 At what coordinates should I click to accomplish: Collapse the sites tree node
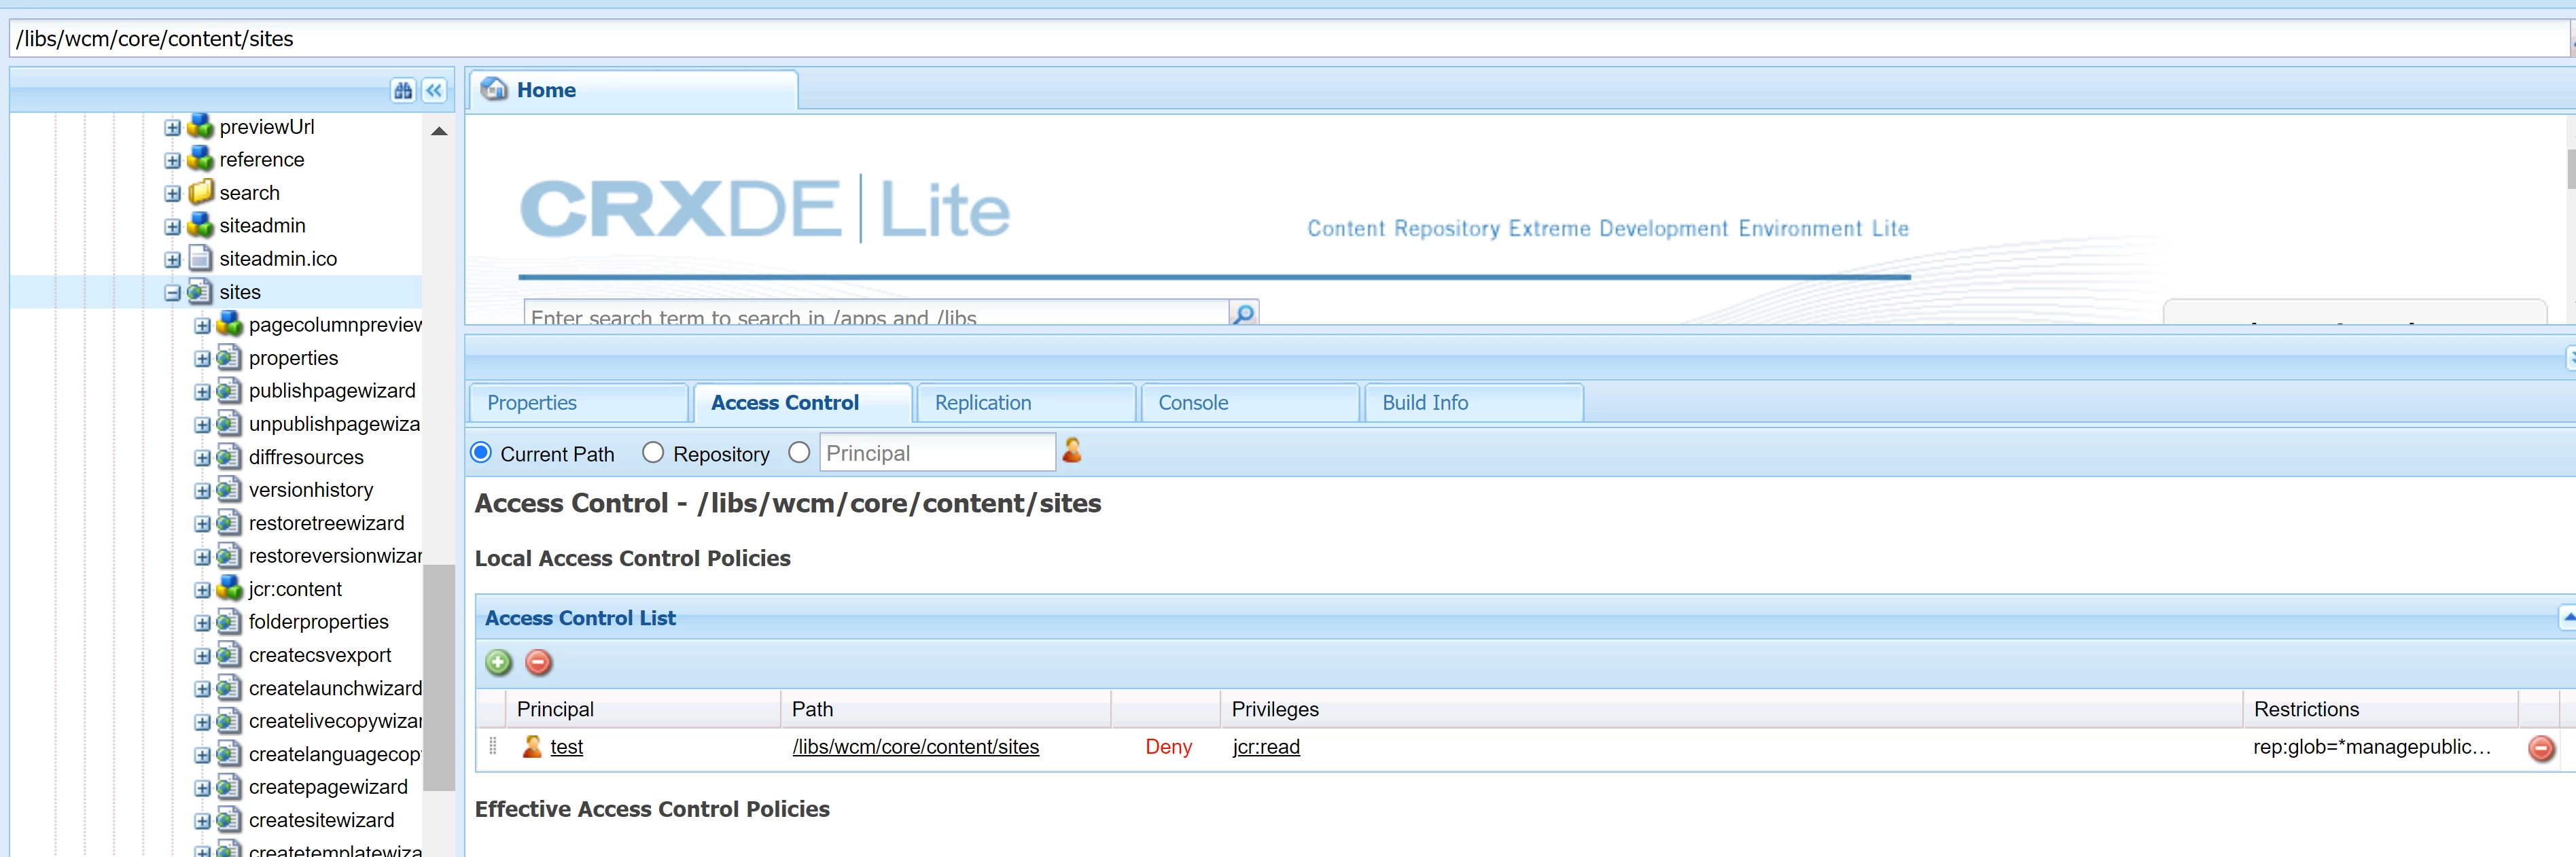click(173, 293)
